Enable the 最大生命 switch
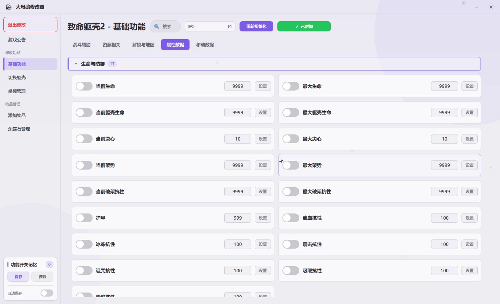Image resolution: width=500 pixels, height=304 pixels. 291,86
